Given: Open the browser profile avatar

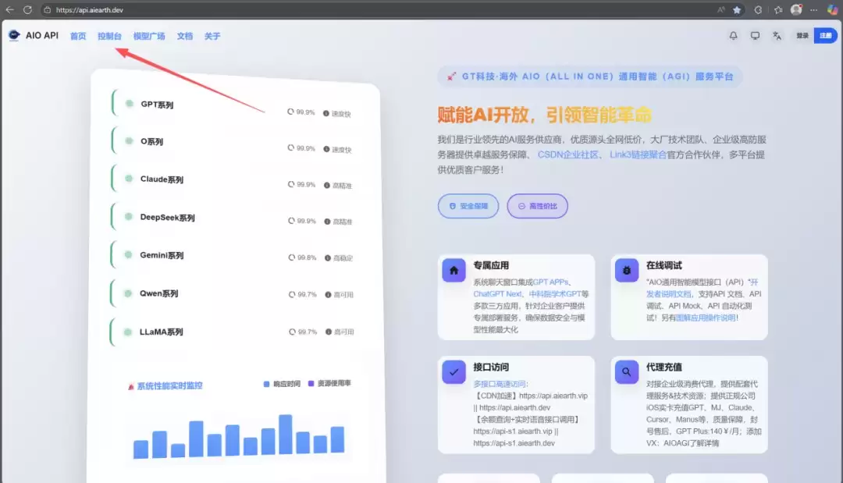Looking at the screenshot, I should pos(796,9).
